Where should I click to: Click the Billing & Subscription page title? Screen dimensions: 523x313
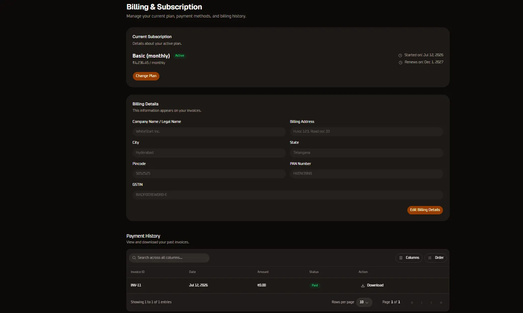(164, 7)
